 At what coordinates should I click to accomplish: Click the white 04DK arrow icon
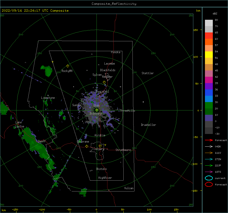click(x=209, y=147)
